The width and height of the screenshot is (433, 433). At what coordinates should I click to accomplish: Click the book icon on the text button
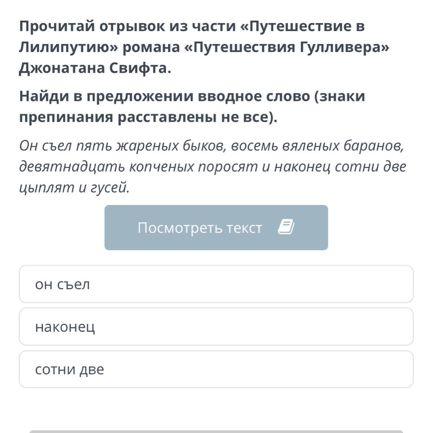[286, 227]
